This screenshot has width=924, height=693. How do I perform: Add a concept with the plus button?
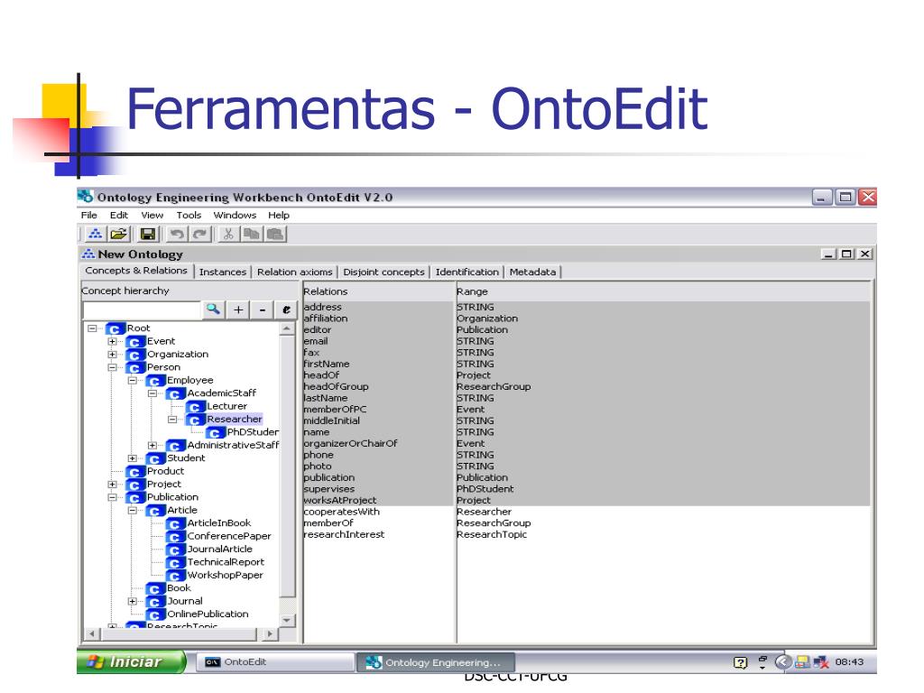238,310
